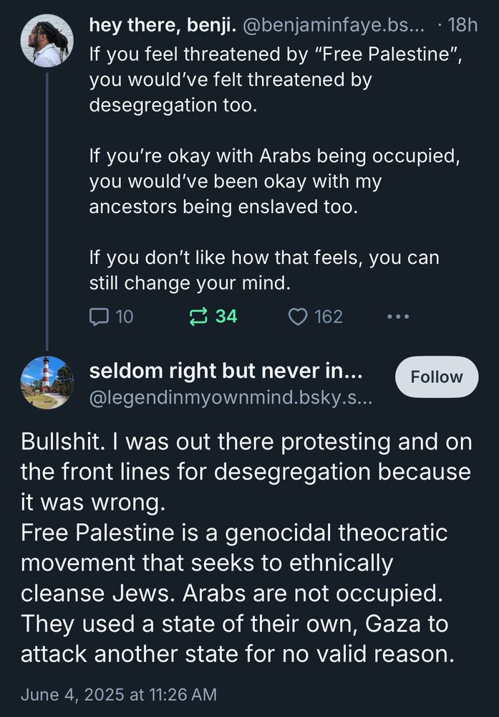
Task: Click the @benjaminfaye handle
Action: click(334, 27)
